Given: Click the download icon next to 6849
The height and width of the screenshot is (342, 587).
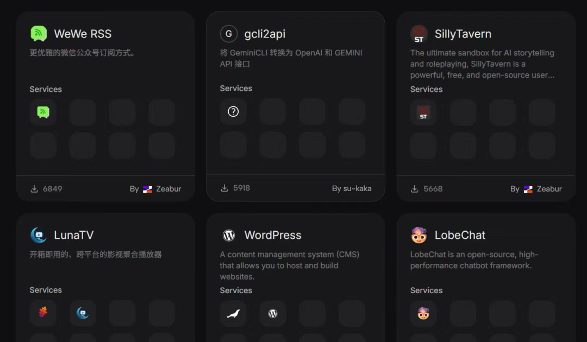Looking at the screenshot, I should tap(34, 189).
